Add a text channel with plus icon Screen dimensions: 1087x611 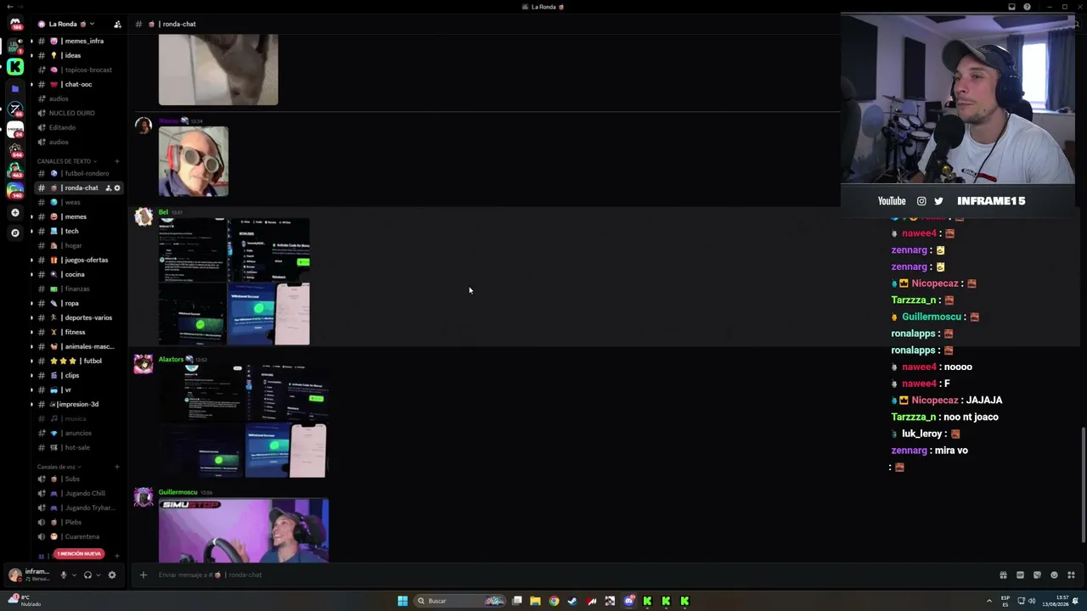pos(117,161)
